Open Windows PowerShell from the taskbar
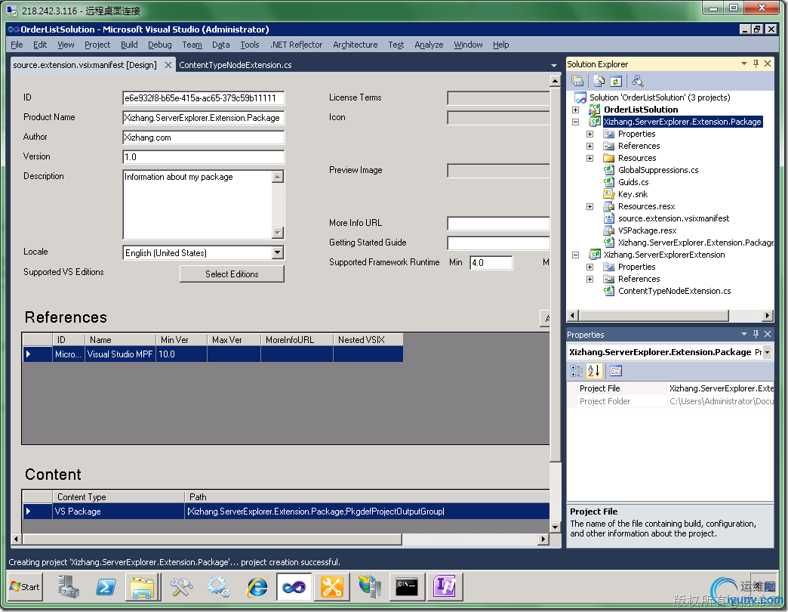Viewport: 788px width, 612px height. pyautogui.click(x=106, y=586)
